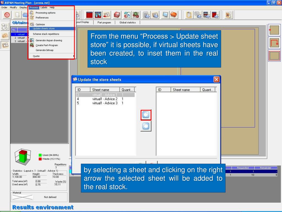Click the green Used legend swatch

[40, 155]
